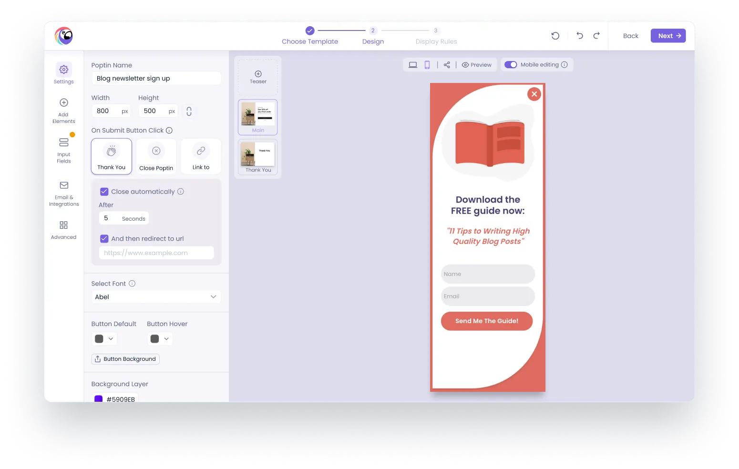The image size is (739, 469).
Task: Click the undo arrow icon
Action: pyautogui.click(x=580, y=36)
